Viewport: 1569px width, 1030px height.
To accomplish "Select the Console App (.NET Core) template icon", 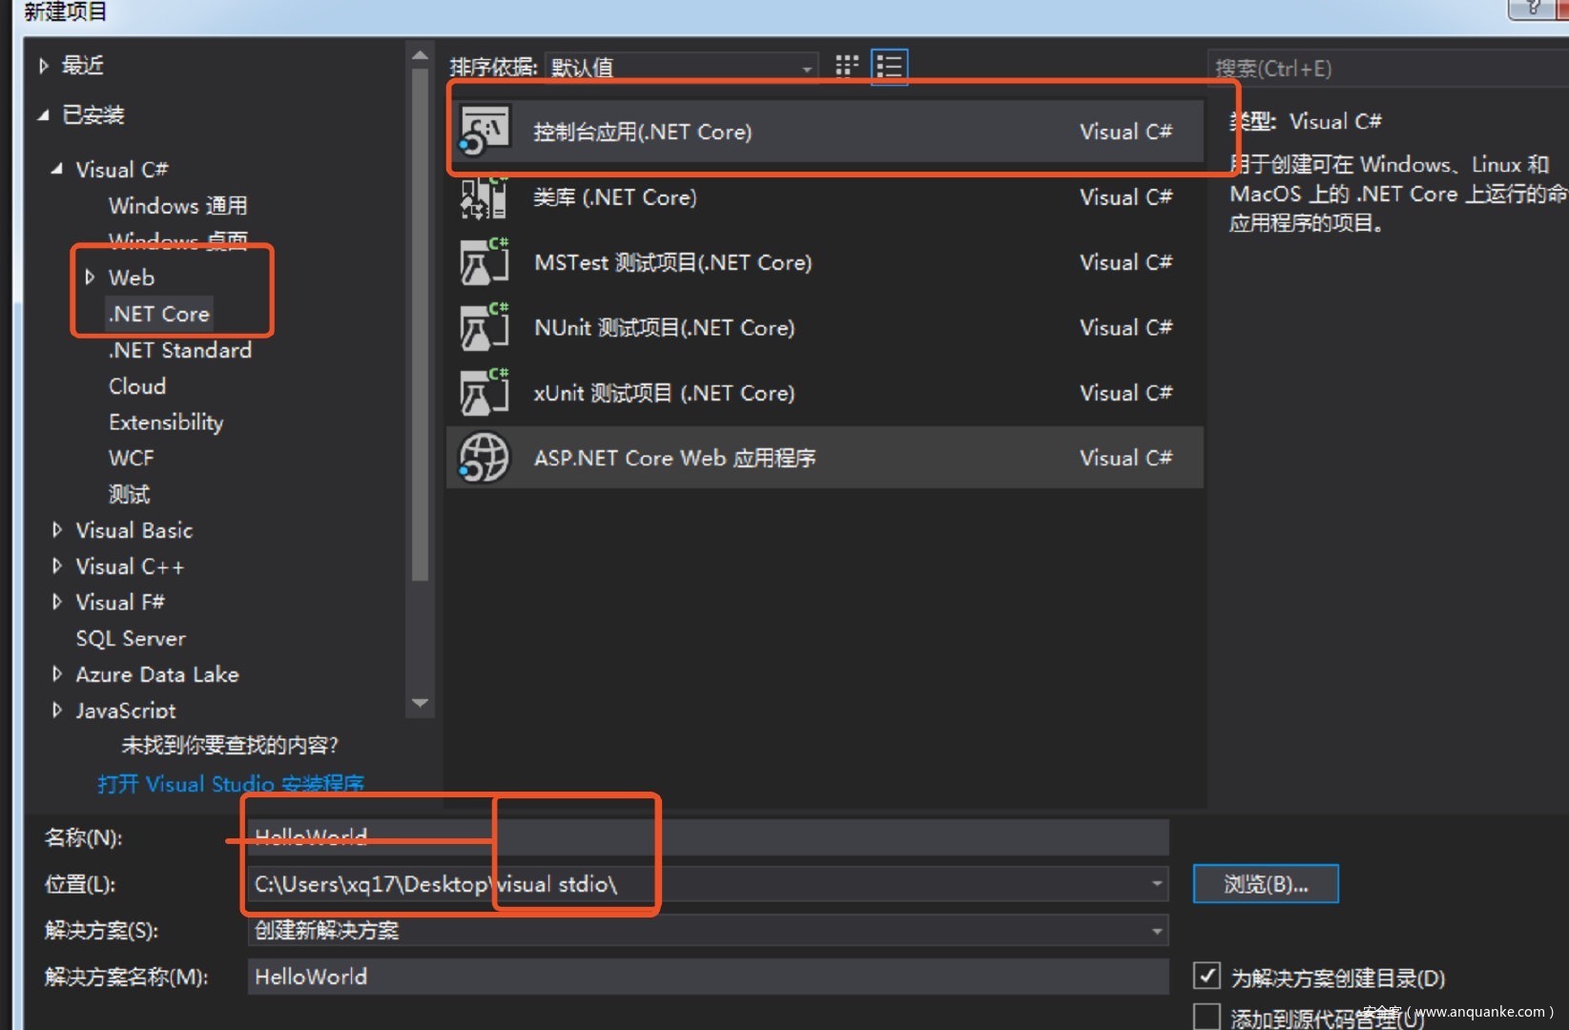I will [x=485, y=131].
